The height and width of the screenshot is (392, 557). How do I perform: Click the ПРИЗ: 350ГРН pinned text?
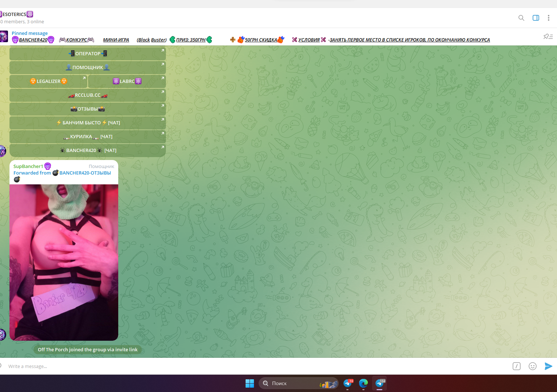click(191, 40)
